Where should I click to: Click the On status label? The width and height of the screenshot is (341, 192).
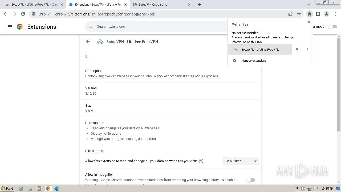pos(87,57)
